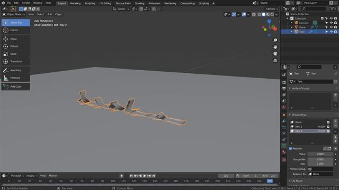339x190 pixels.
Task: Toggle Basis shape key checkbox
Action: coord(328,122)
